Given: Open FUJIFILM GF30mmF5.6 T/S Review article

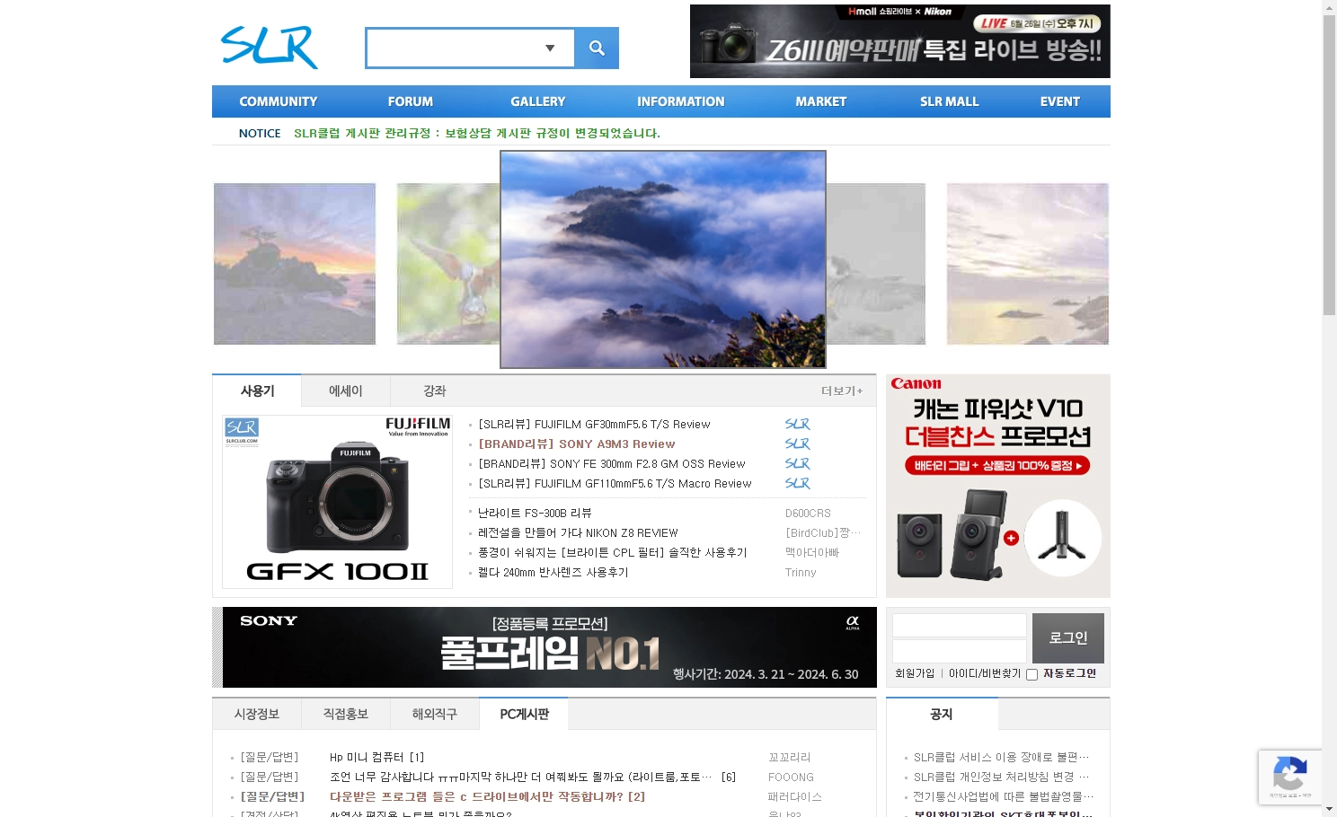Looking at the screenshot, I should [594, 425].
